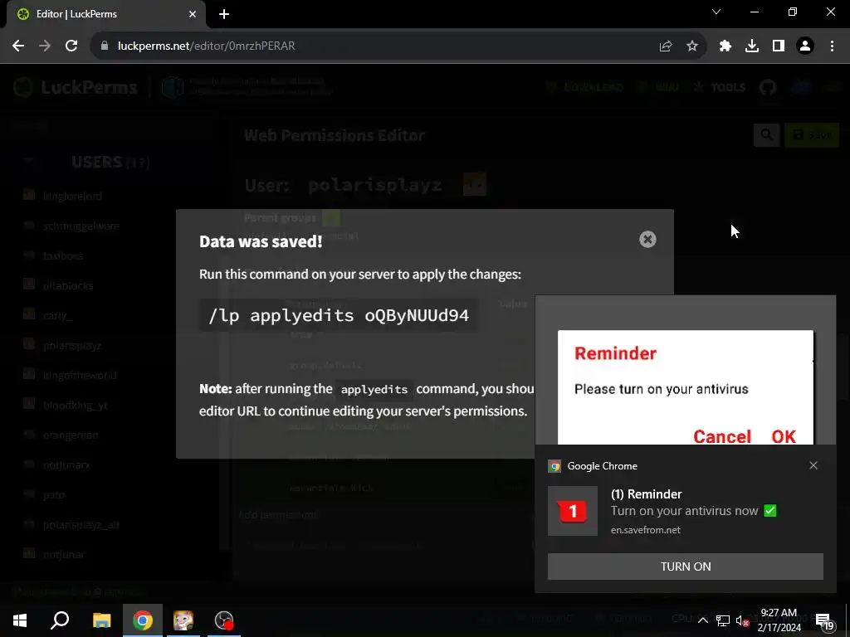Select user bloodking_yt in the sidebar

tap(76, 405)
